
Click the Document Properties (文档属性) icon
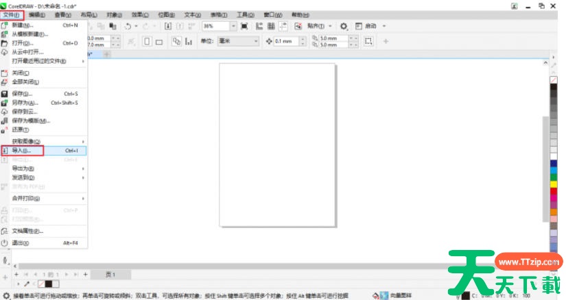(5, 231)
